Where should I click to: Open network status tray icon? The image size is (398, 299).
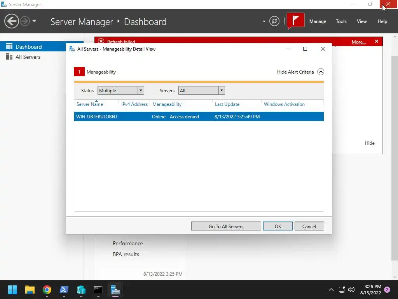[x=342, y=290]
